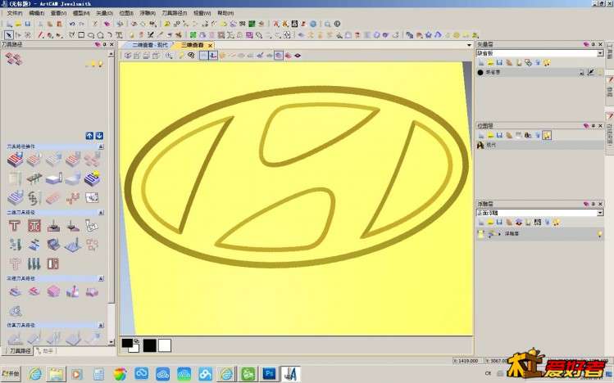This screenshot has width=614, height=383.
Task: Collapse the 刀具路径操作 section
Action: [101, 146]
